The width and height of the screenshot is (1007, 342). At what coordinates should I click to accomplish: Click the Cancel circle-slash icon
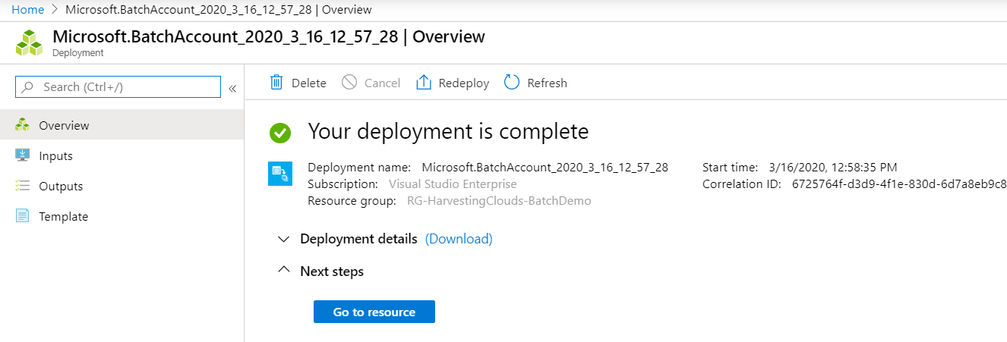(349, 83)
